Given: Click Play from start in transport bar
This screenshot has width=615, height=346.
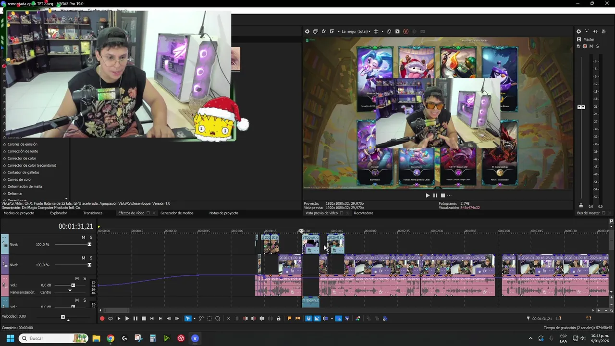Looking at the screenshot, I should [x=119, y=318].
